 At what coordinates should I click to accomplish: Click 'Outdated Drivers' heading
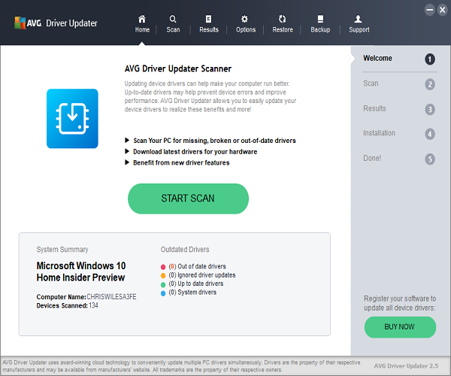pyautogui.click(x=185, y=250)
